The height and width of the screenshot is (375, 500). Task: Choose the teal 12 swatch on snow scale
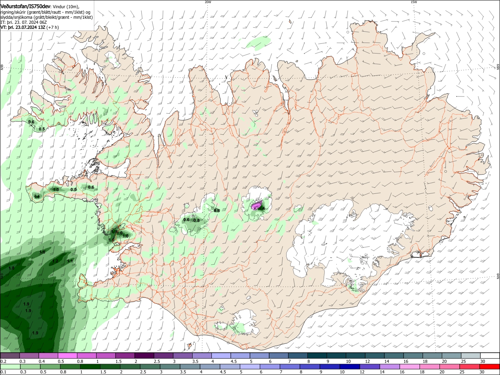coord(374,356)
